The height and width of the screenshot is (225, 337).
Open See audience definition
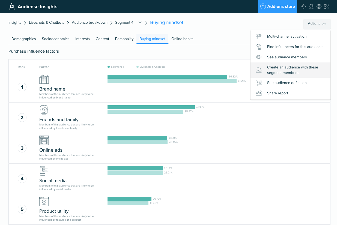tap(290, 83)
